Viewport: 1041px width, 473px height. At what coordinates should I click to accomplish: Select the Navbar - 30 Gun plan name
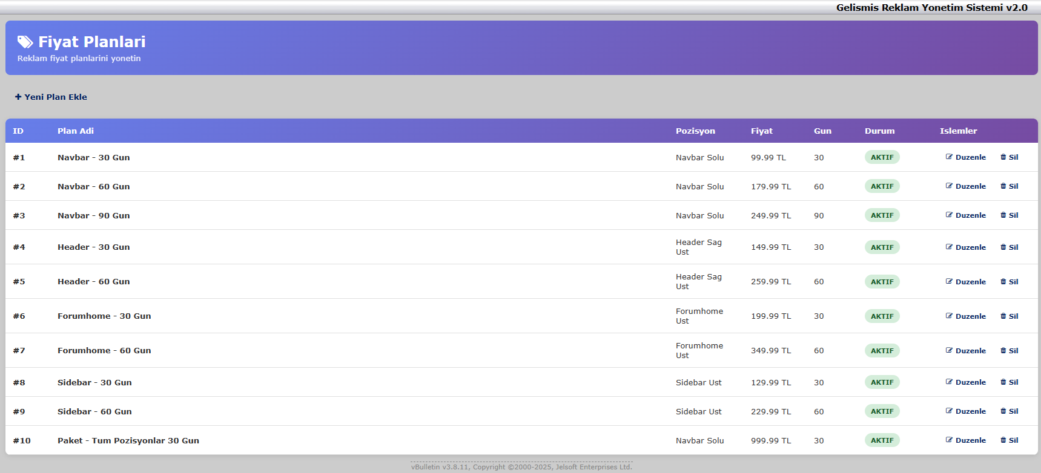tap(93, 157)
